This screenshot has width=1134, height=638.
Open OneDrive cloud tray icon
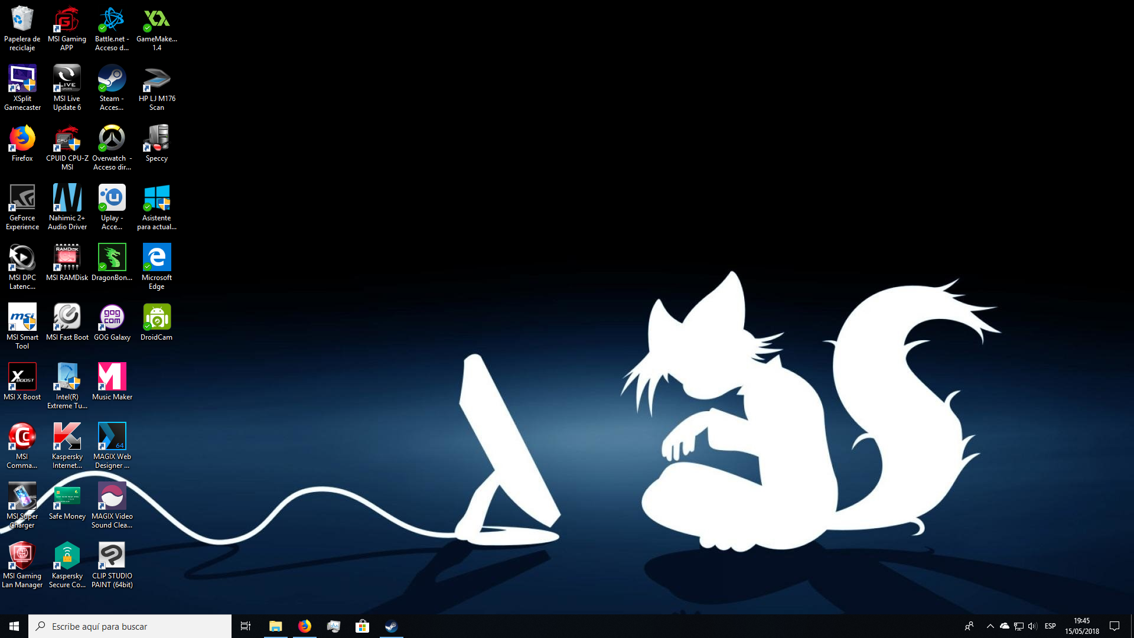(x=1004, y=626)
